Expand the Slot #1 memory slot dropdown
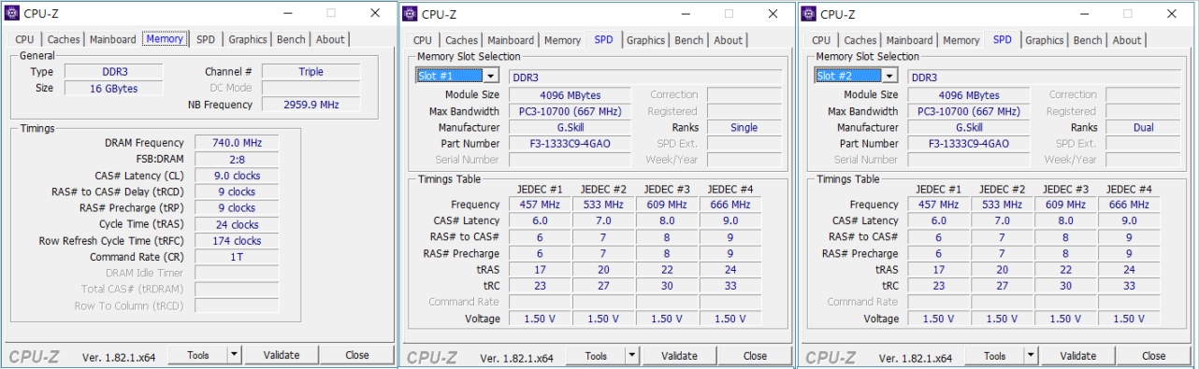Viewport: 1199px width, 369px height. click(491, 76)
